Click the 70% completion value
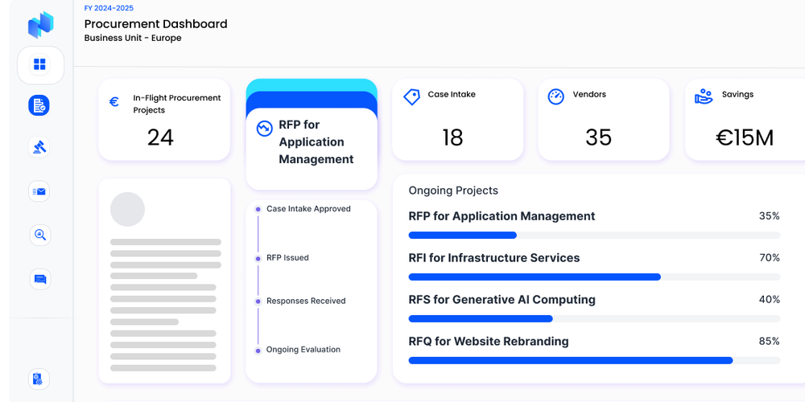 coord(769,257)
